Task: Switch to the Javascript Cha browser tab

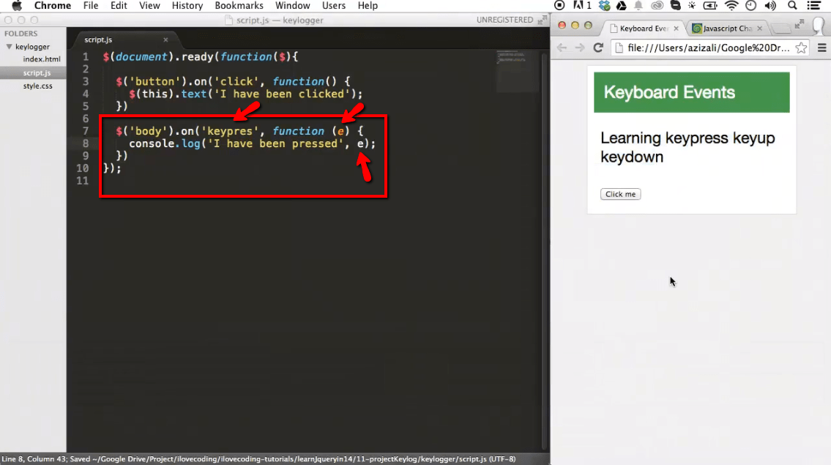Action: point(727,29)
